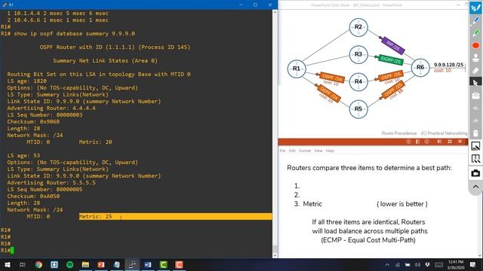
Task: Open blue square app icon on taskbar
Action: (x=54, y=265)
